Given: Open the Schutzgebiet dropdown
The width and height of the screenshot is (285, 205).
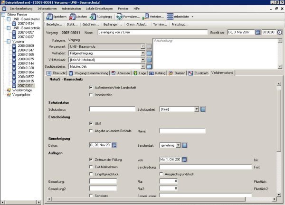Looking at the screenshot, I should point(197,109).
